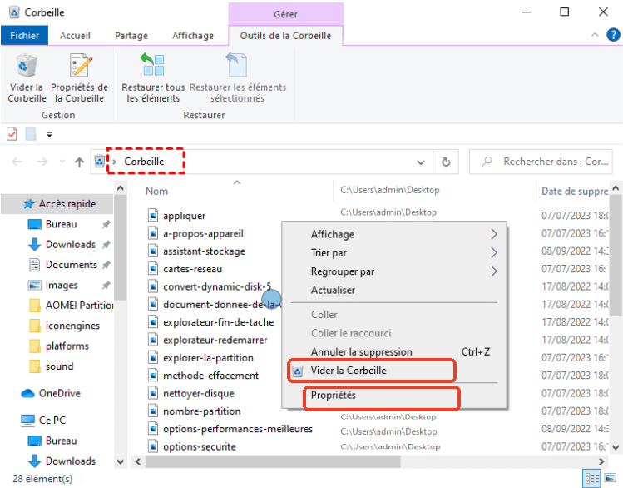The width and height of the screenshot is (623, 488).
Task: Click the quick access toolbar properties checkmark icon
Action: (x=12, y=133)
